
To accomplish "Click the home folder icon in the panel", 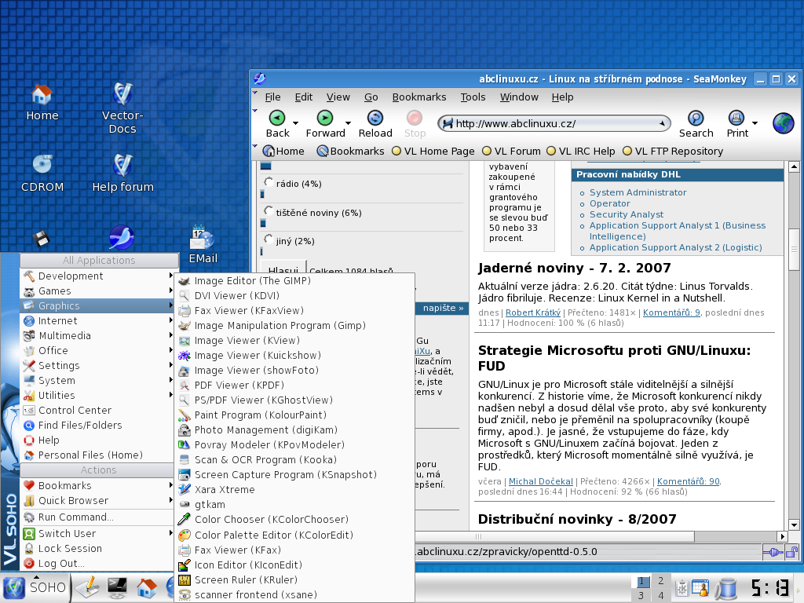I will (x=146, y=587).
